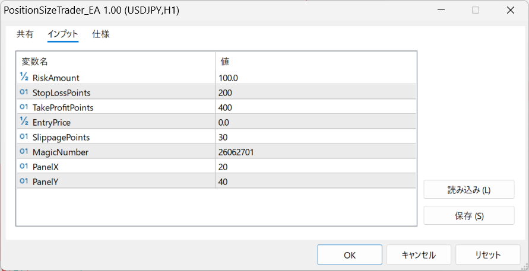Click the キャンセル button
The image size is (529, 271).
pos(419,255)
